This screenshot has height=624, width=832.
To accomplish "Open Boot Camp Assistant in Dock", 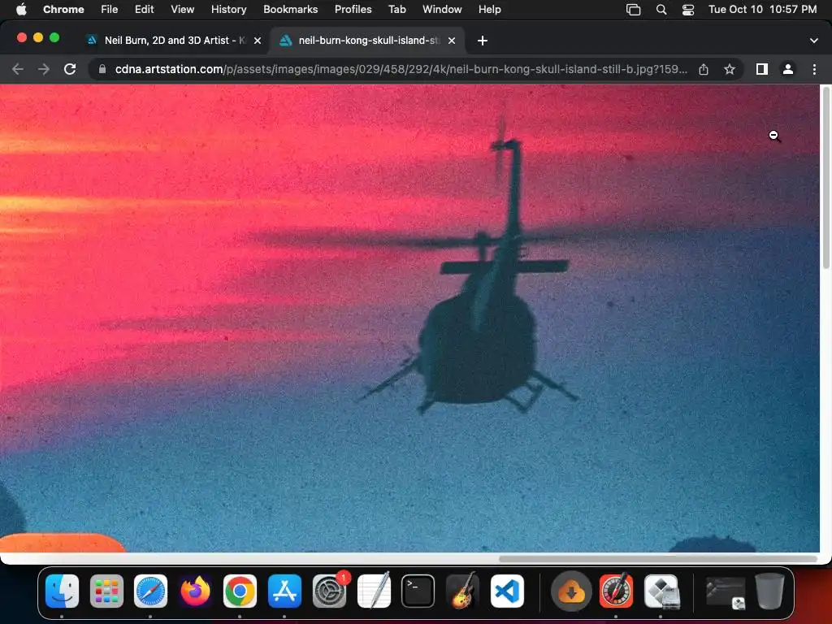I will [661, 591].
